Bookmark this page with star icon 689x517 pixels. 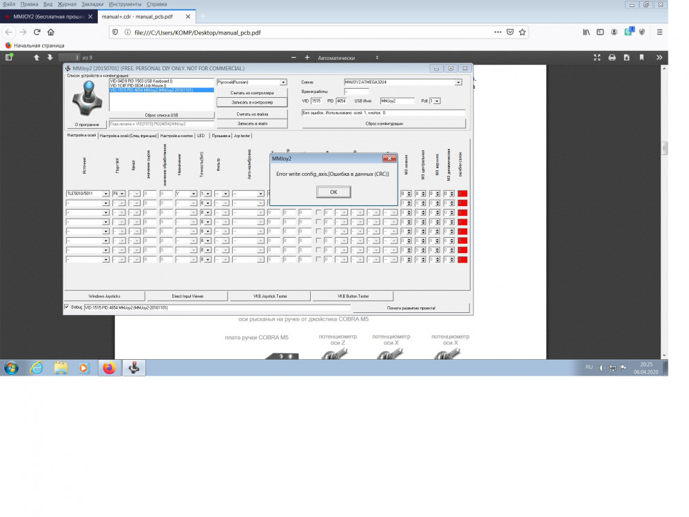(x=522, y=32)
